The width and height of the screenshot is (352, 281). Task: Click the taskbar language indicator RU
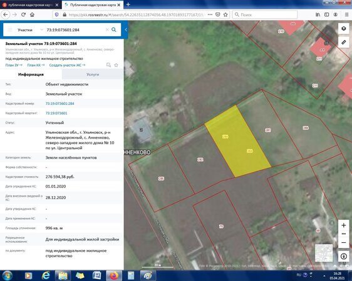pos(299,275)
